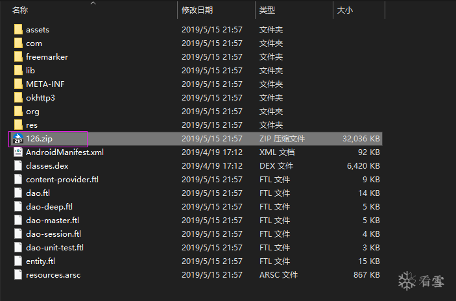Click the 14 KB size of dao.ftl

pos(369,193)
